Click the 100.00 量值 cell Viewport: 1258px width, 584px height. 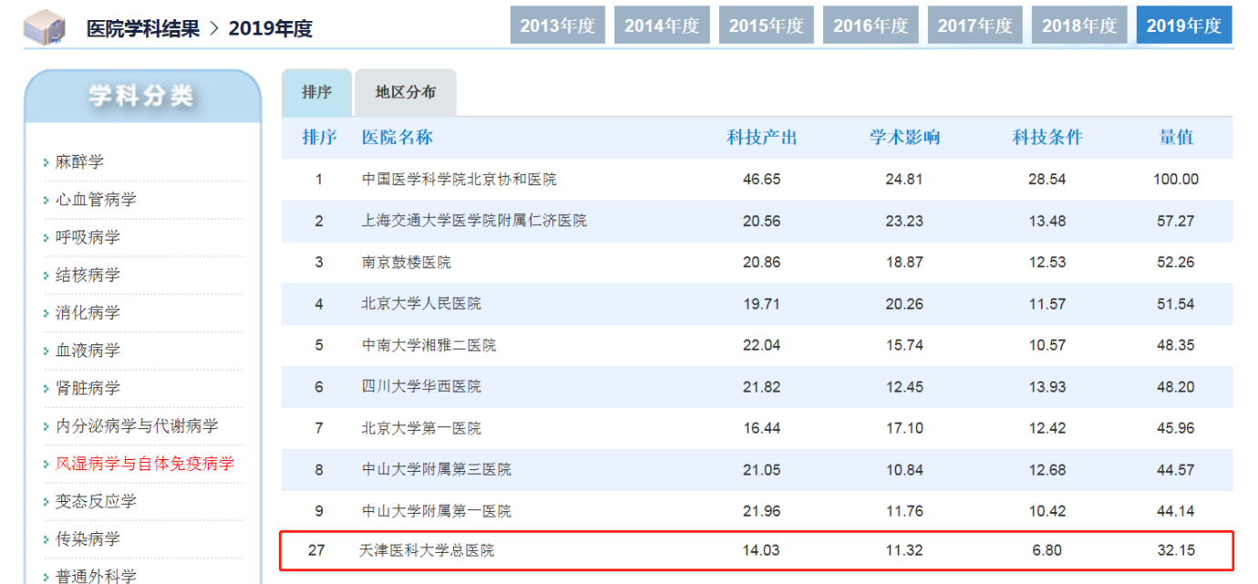[1176, 179]
